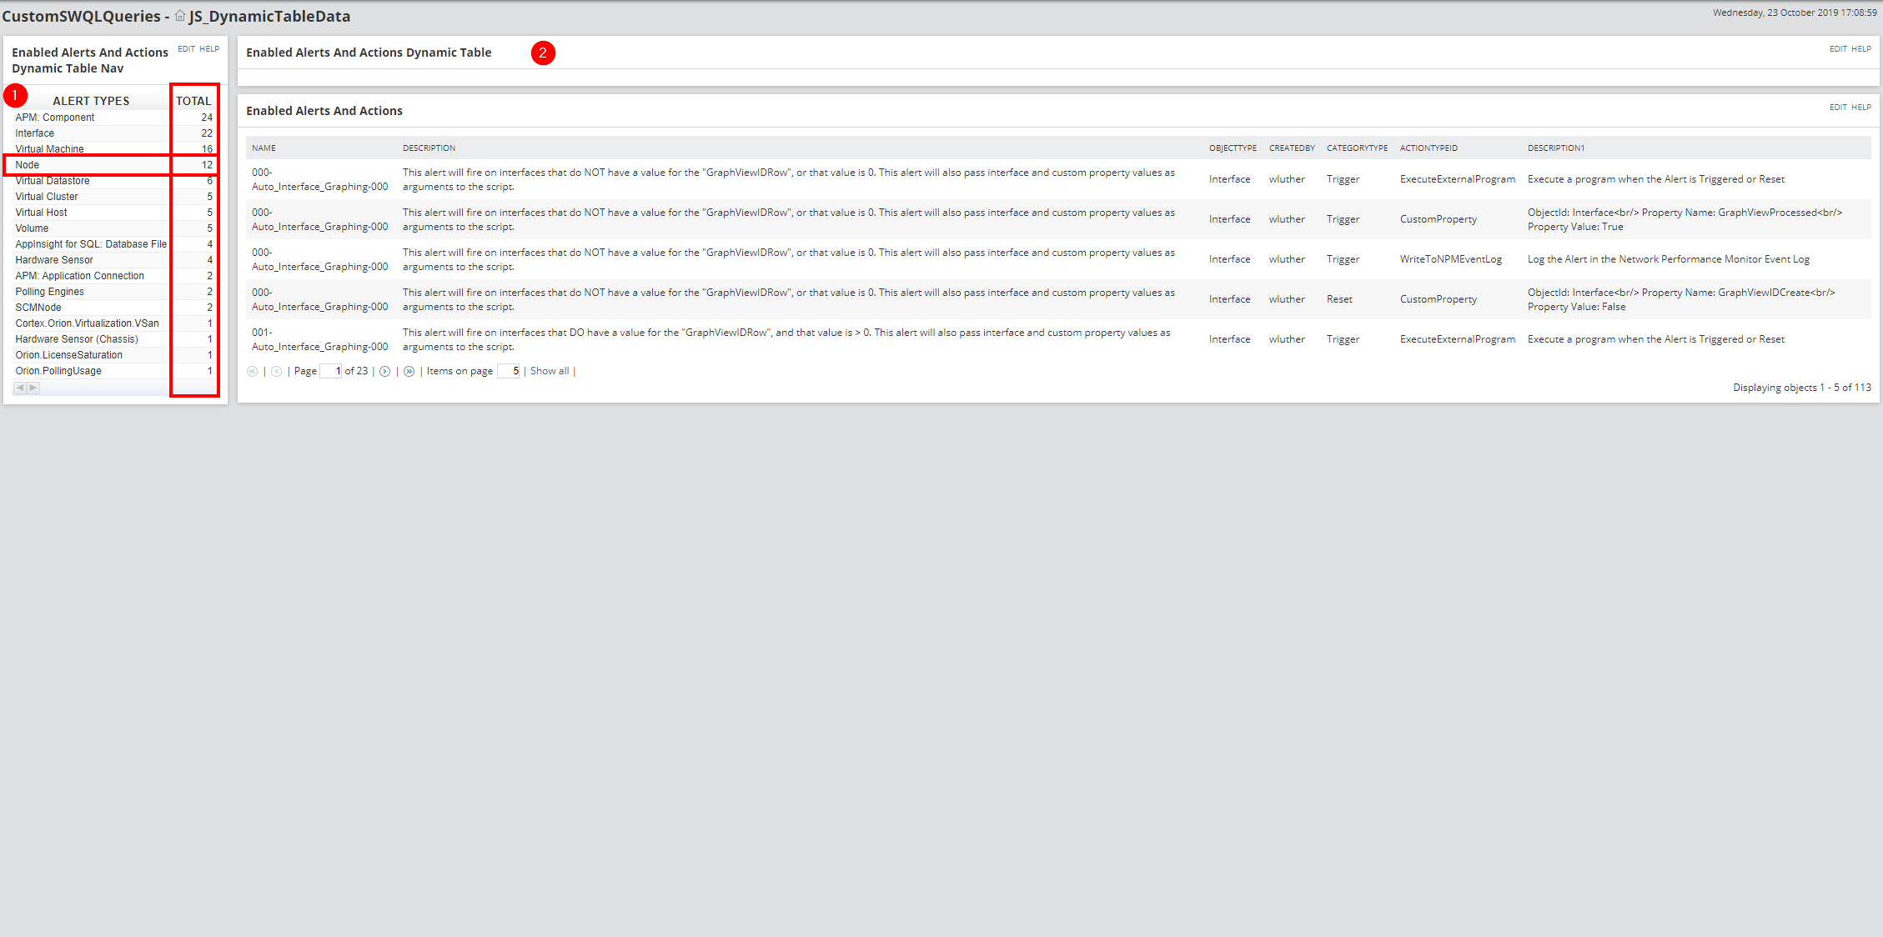Select the Node alert type row
This screenshot has height=937, width=1883.
point(28,165)
